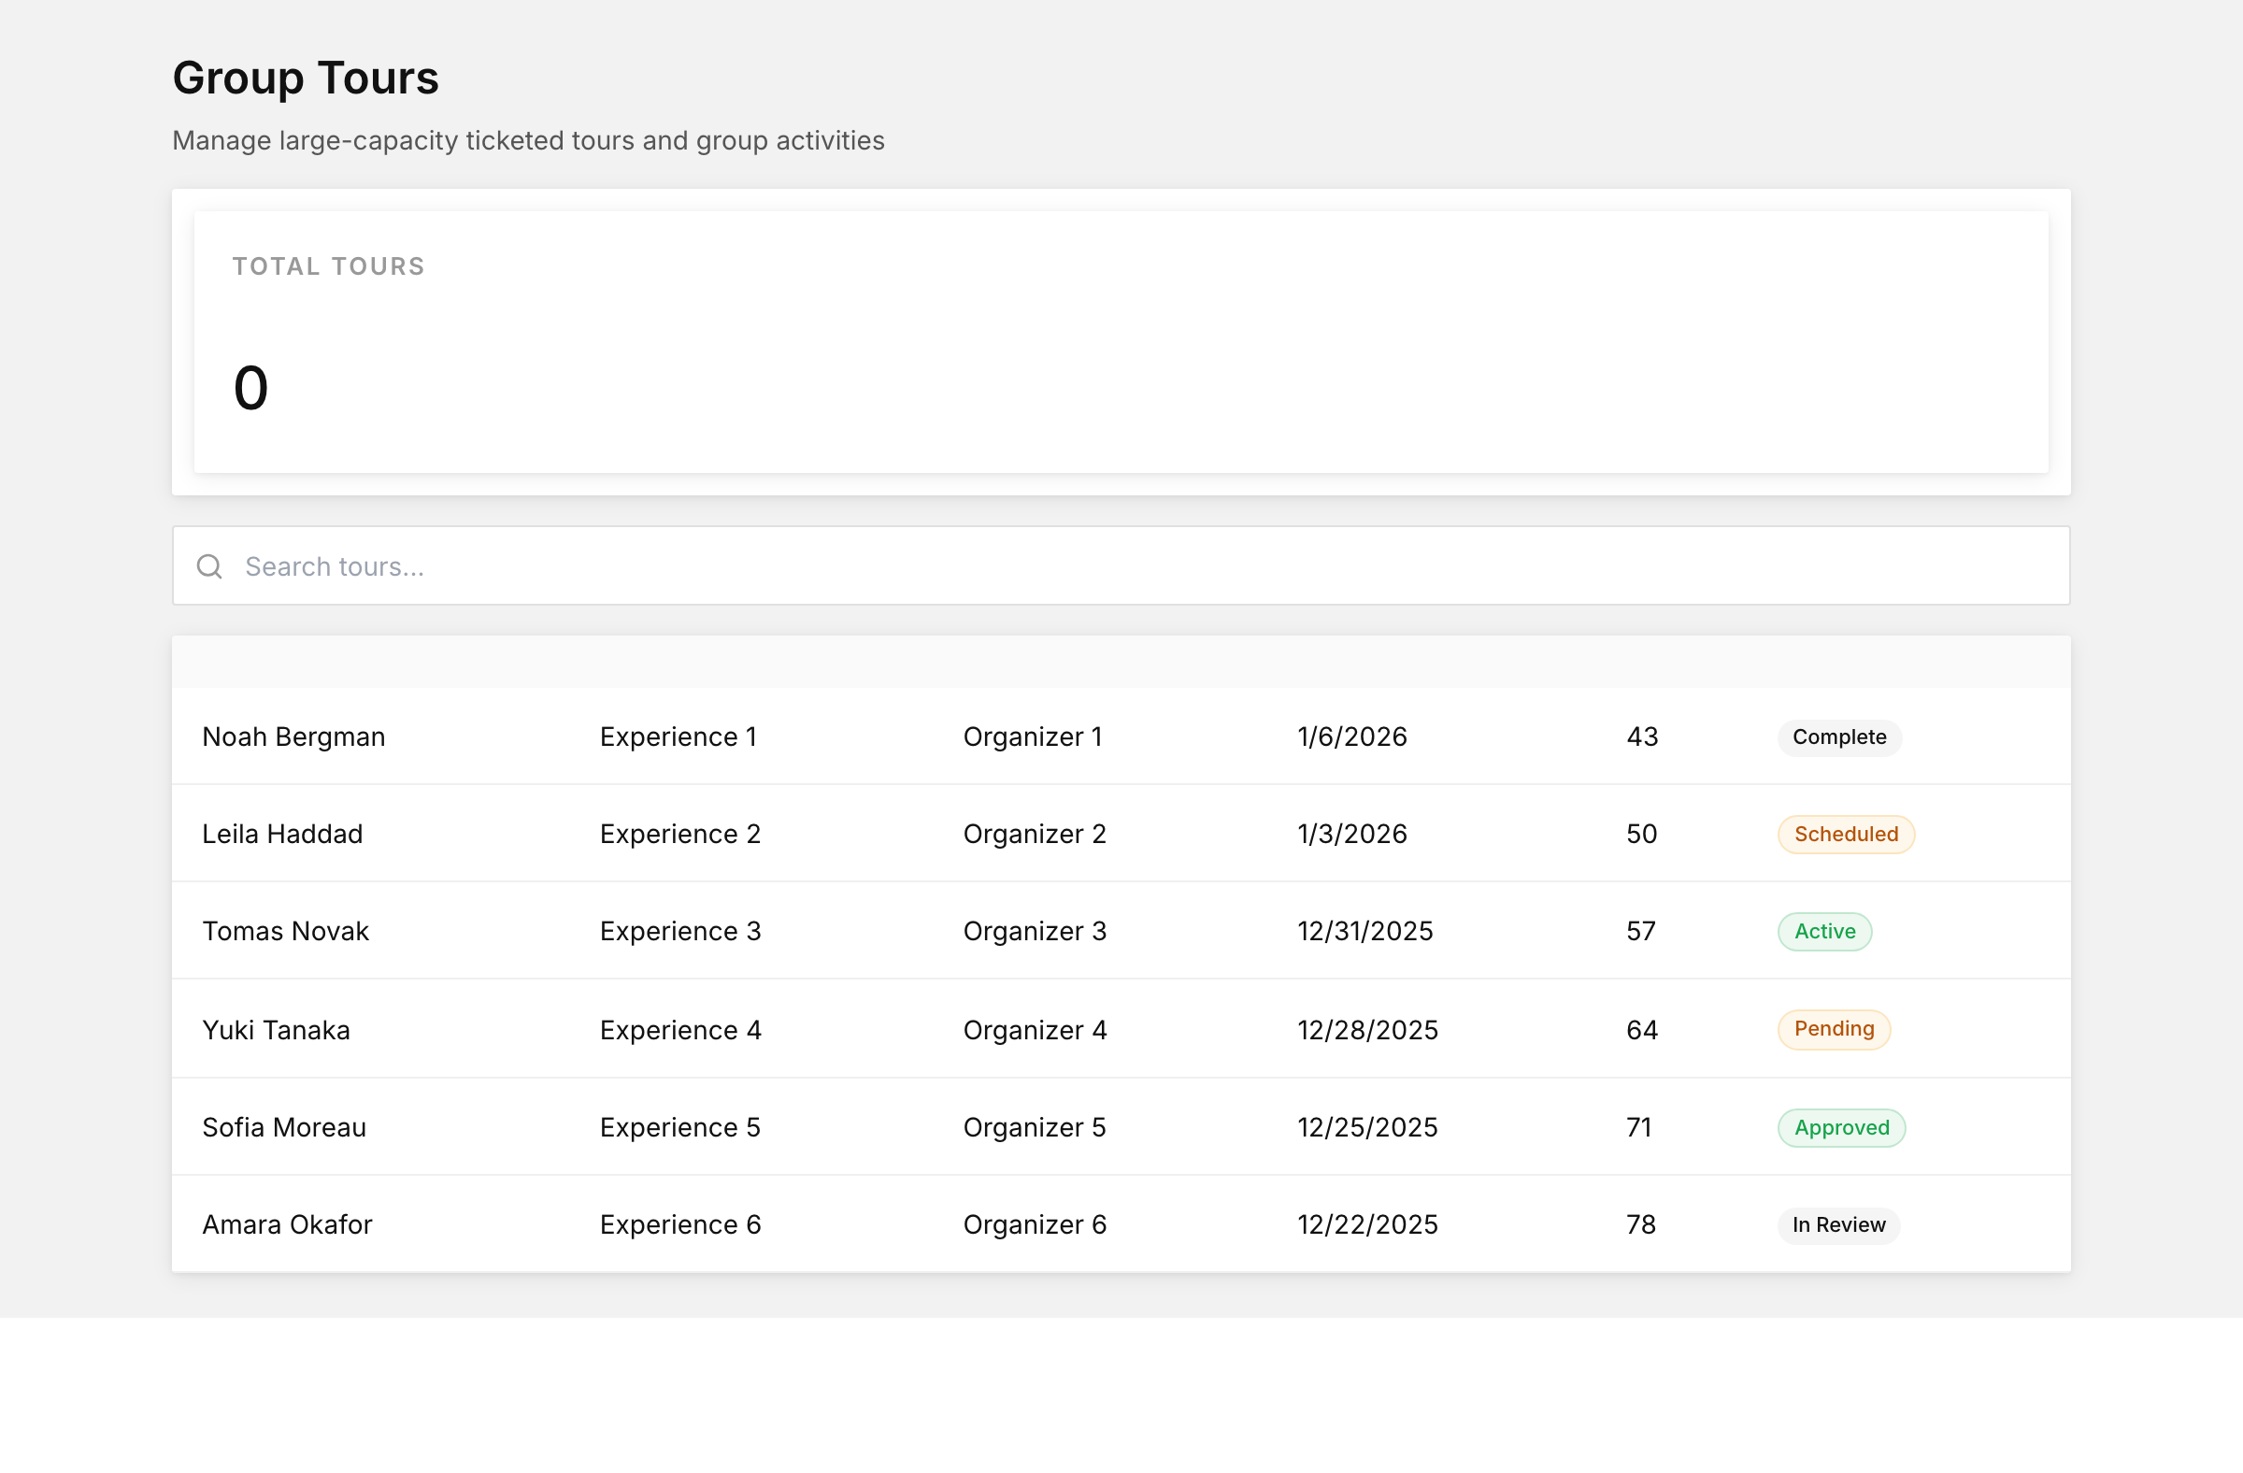Click the date 12/25/2025
The height and width of the screenshot is (1473, 2243).
1367,1127
